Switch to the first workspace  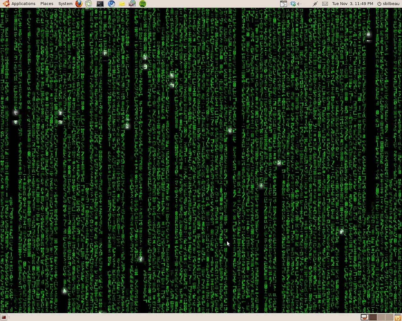pos(364,317)
